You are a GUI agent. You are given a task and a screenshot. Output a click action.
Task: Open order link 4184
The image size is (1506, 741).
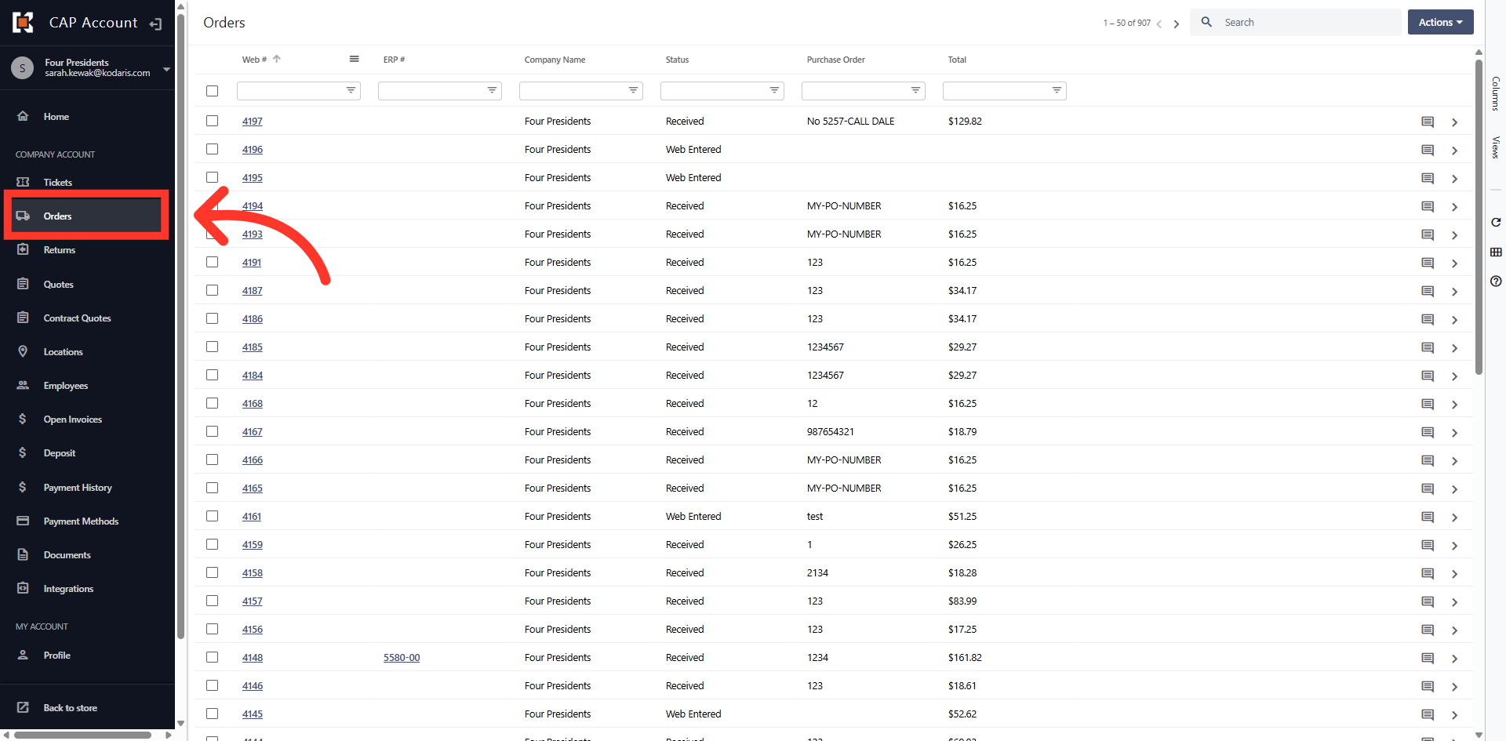[253, 375]
